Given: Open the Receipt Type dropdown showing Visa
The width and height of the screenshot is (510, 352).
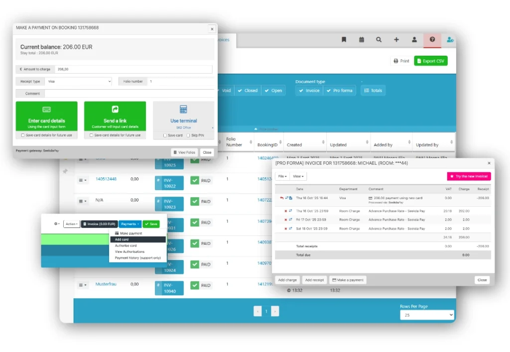Looking at the screenshot, I should 79,81.
